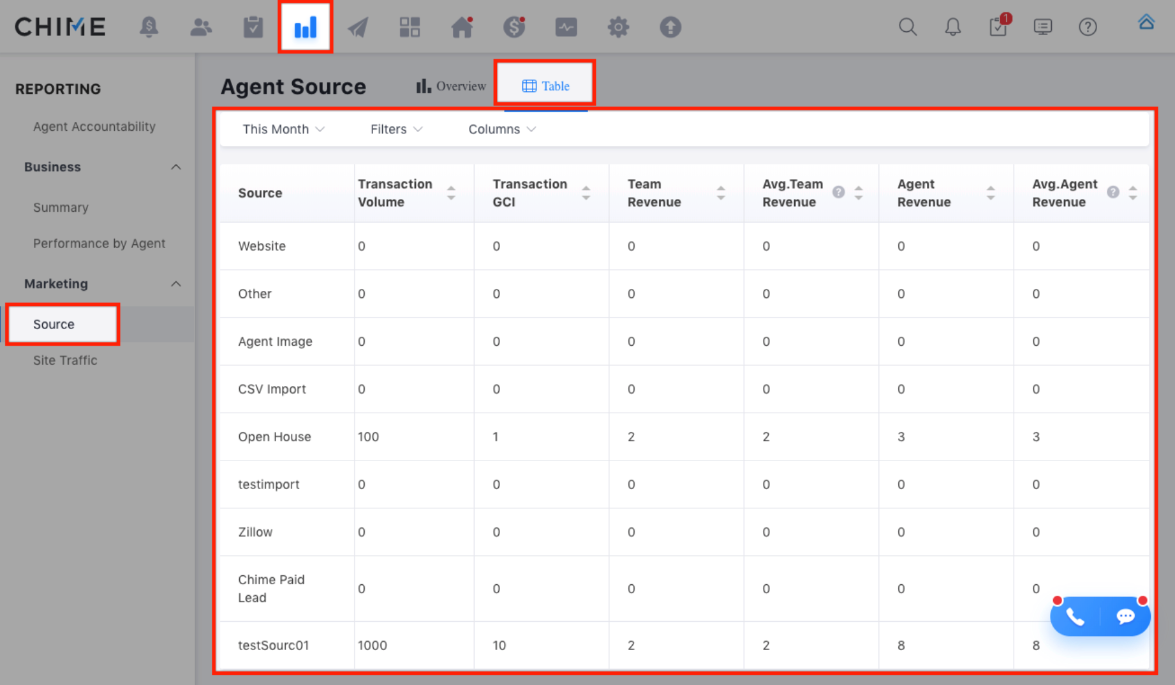Click the Source column header
The height and width of the screenshot is (685, 1175).
[260, 193]
